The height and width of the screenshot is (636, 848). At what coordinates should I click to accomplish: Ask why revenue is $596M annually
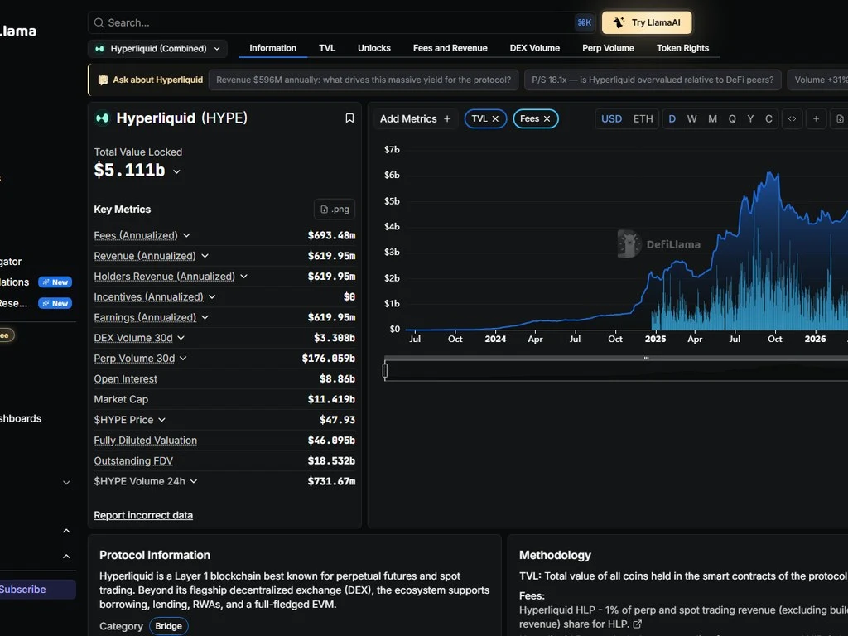point(364,79)
